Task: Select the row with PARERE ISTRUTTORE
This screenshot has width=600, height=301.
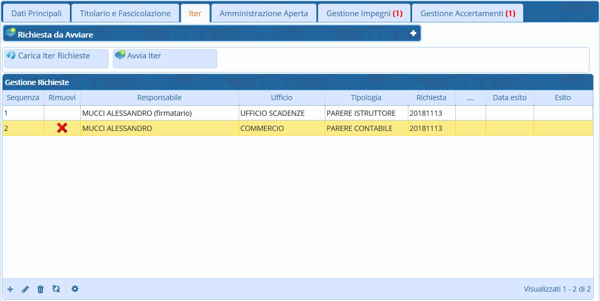Action: [361, 113]
